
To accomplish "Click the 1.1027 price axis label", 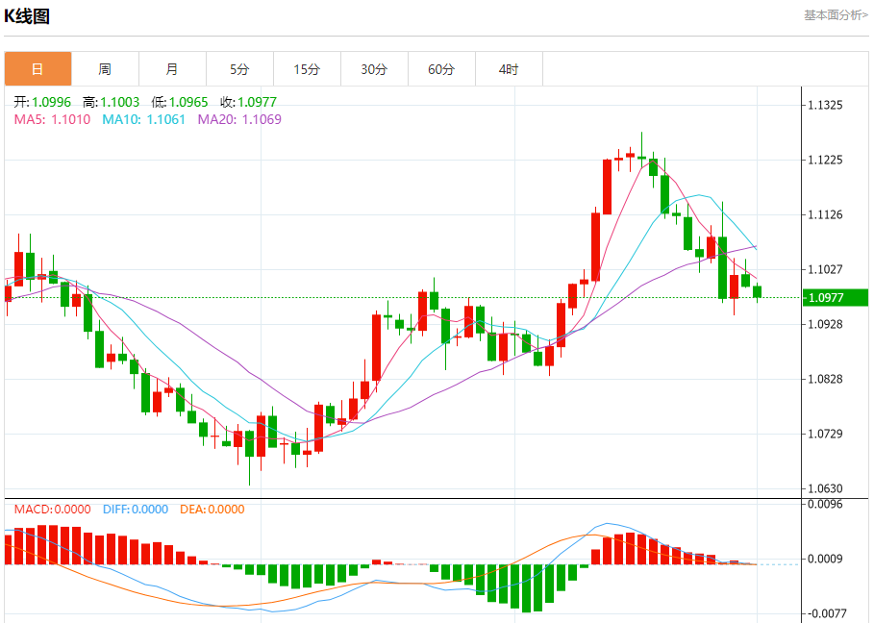I will pyautogui.click(x=826, y=269).
